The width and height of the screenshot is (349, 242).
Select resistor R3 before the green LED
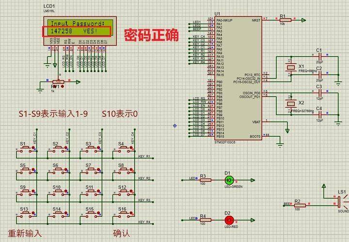206,180
